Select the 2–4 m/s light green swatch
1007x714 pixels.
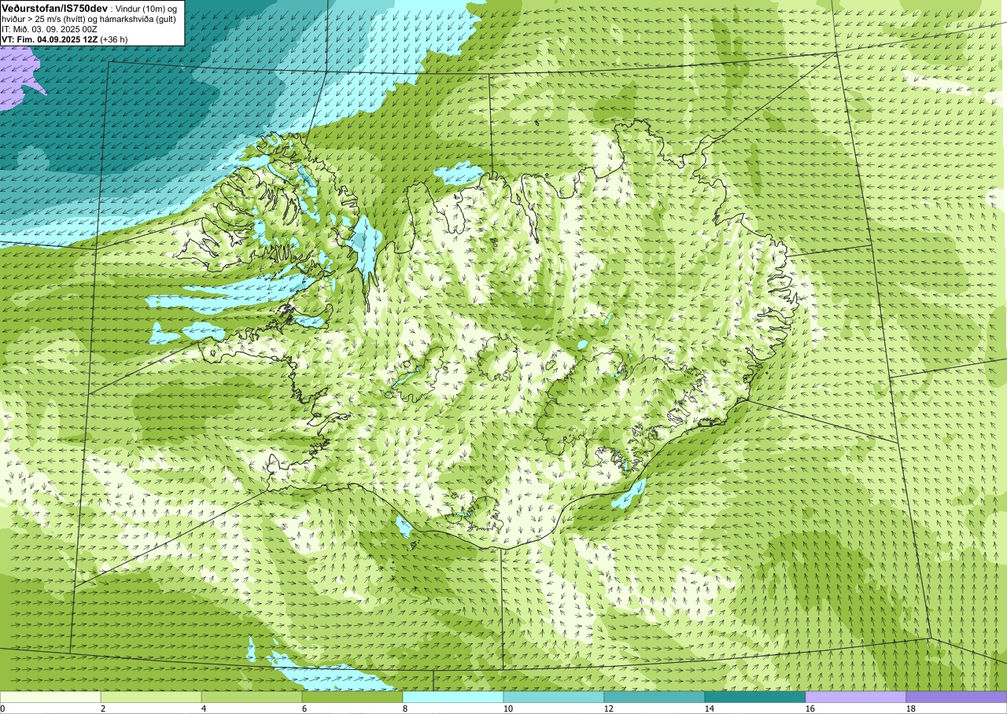[x=151, y=697]
